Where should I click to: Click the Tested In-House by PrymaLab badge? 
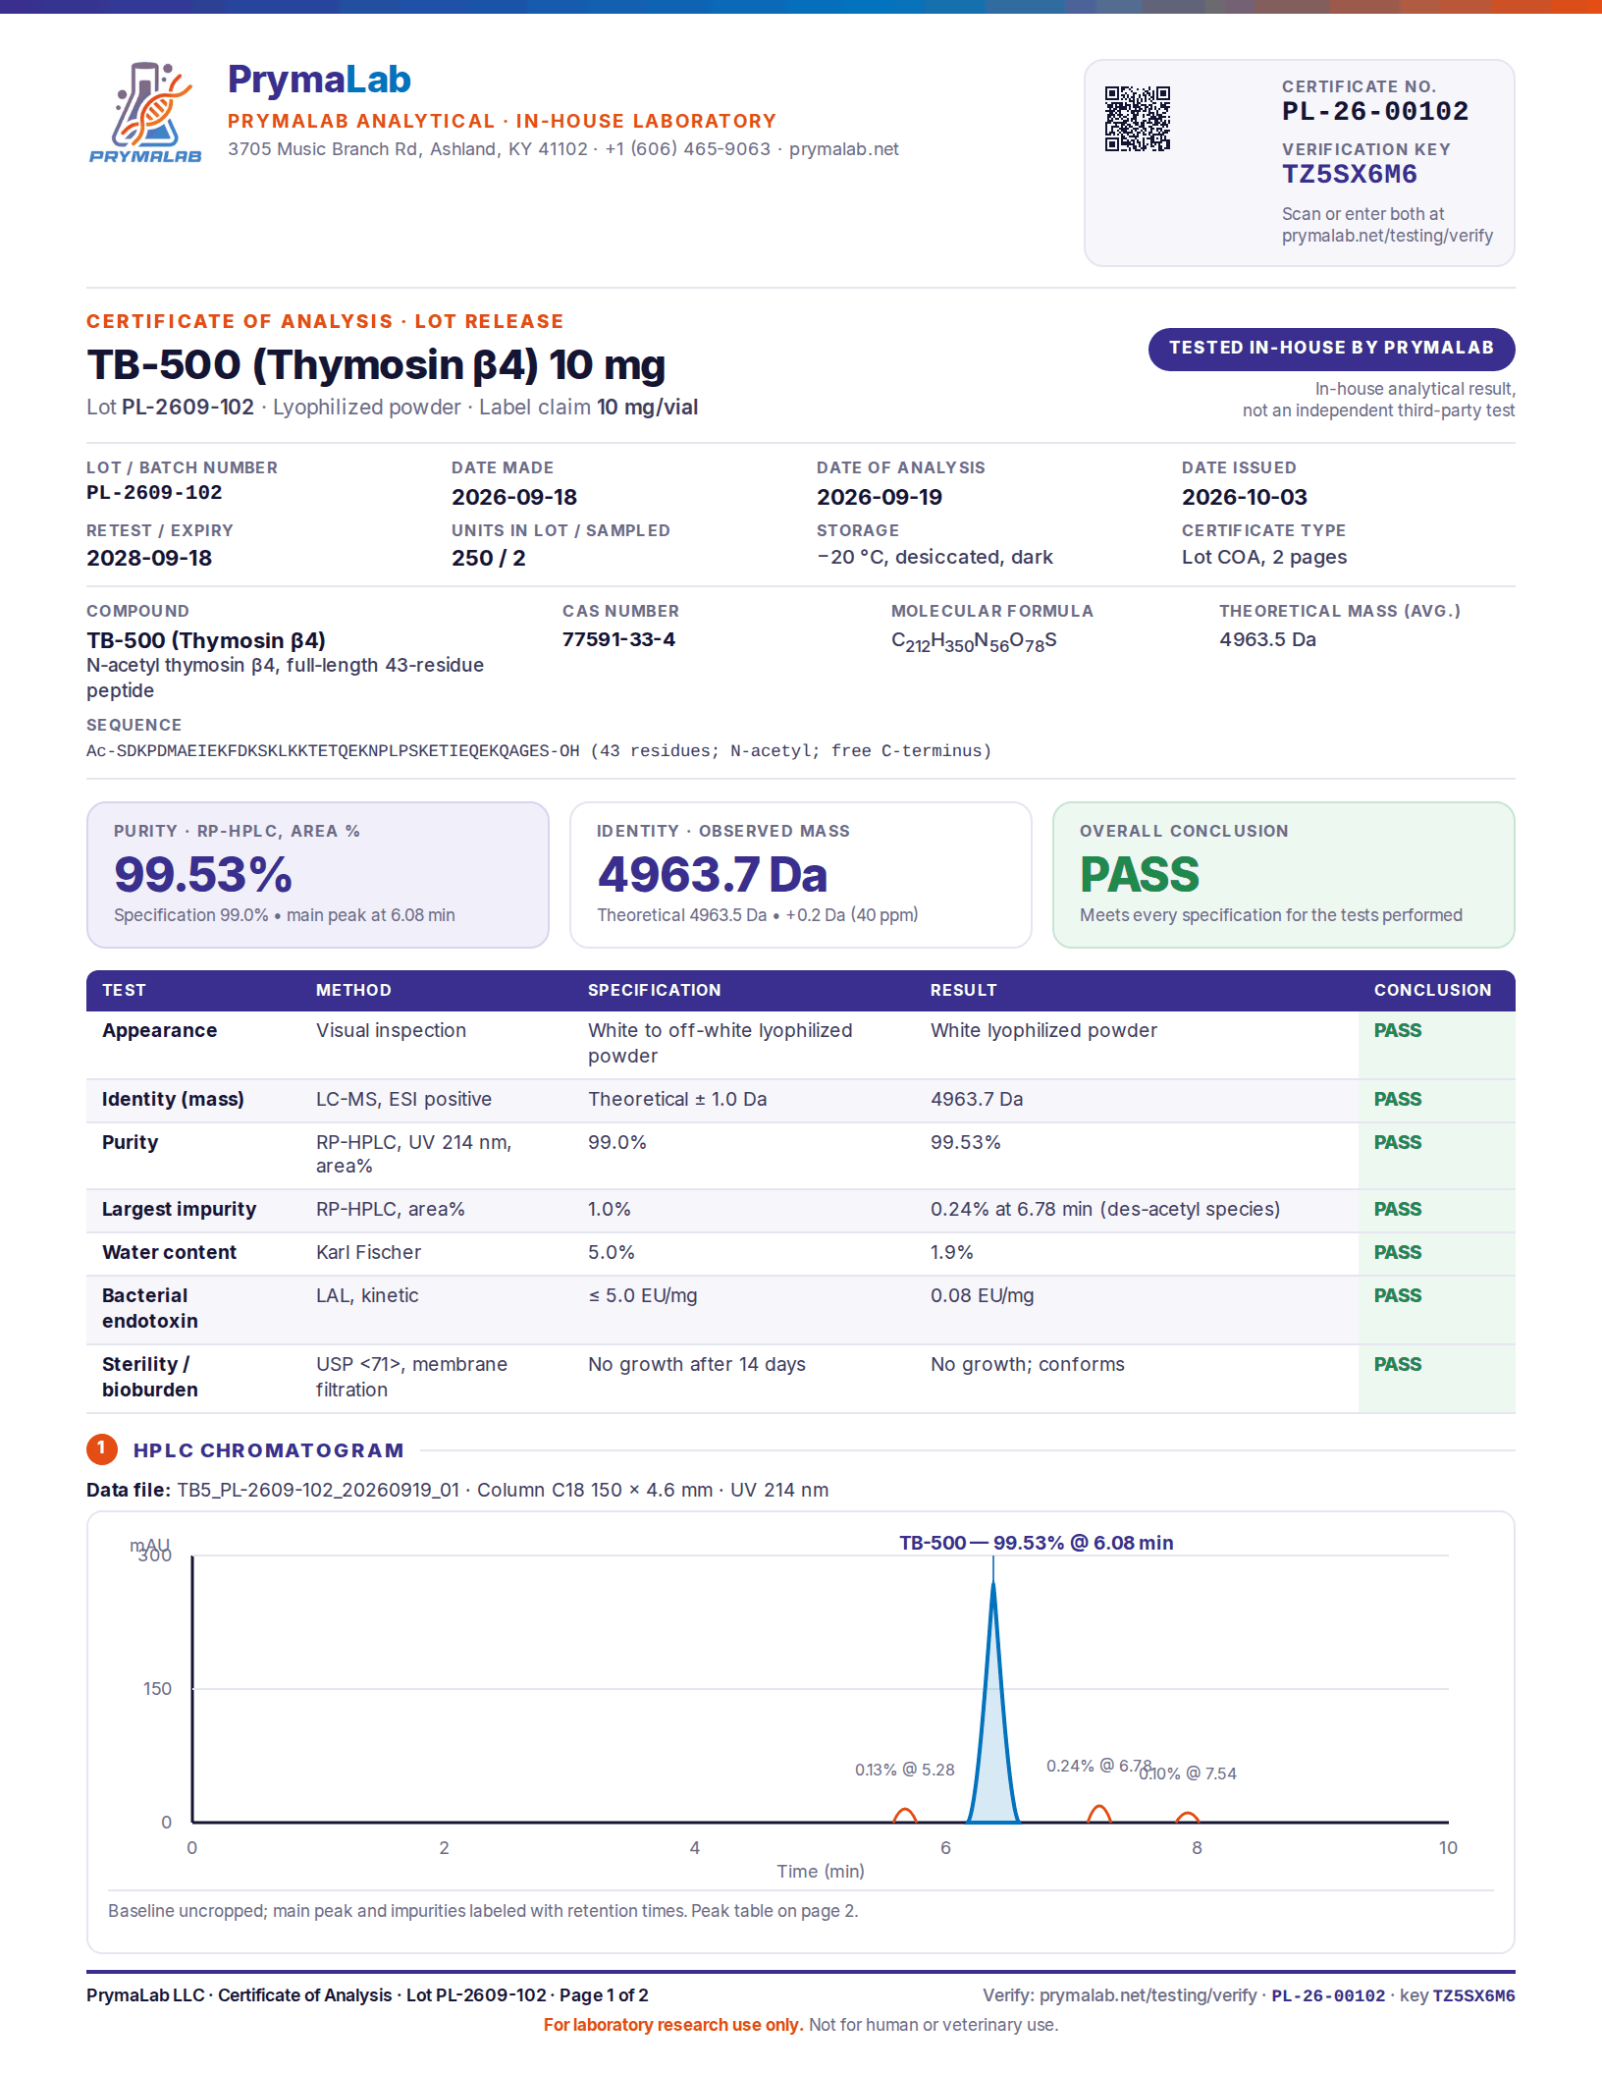click(1331, 349)
